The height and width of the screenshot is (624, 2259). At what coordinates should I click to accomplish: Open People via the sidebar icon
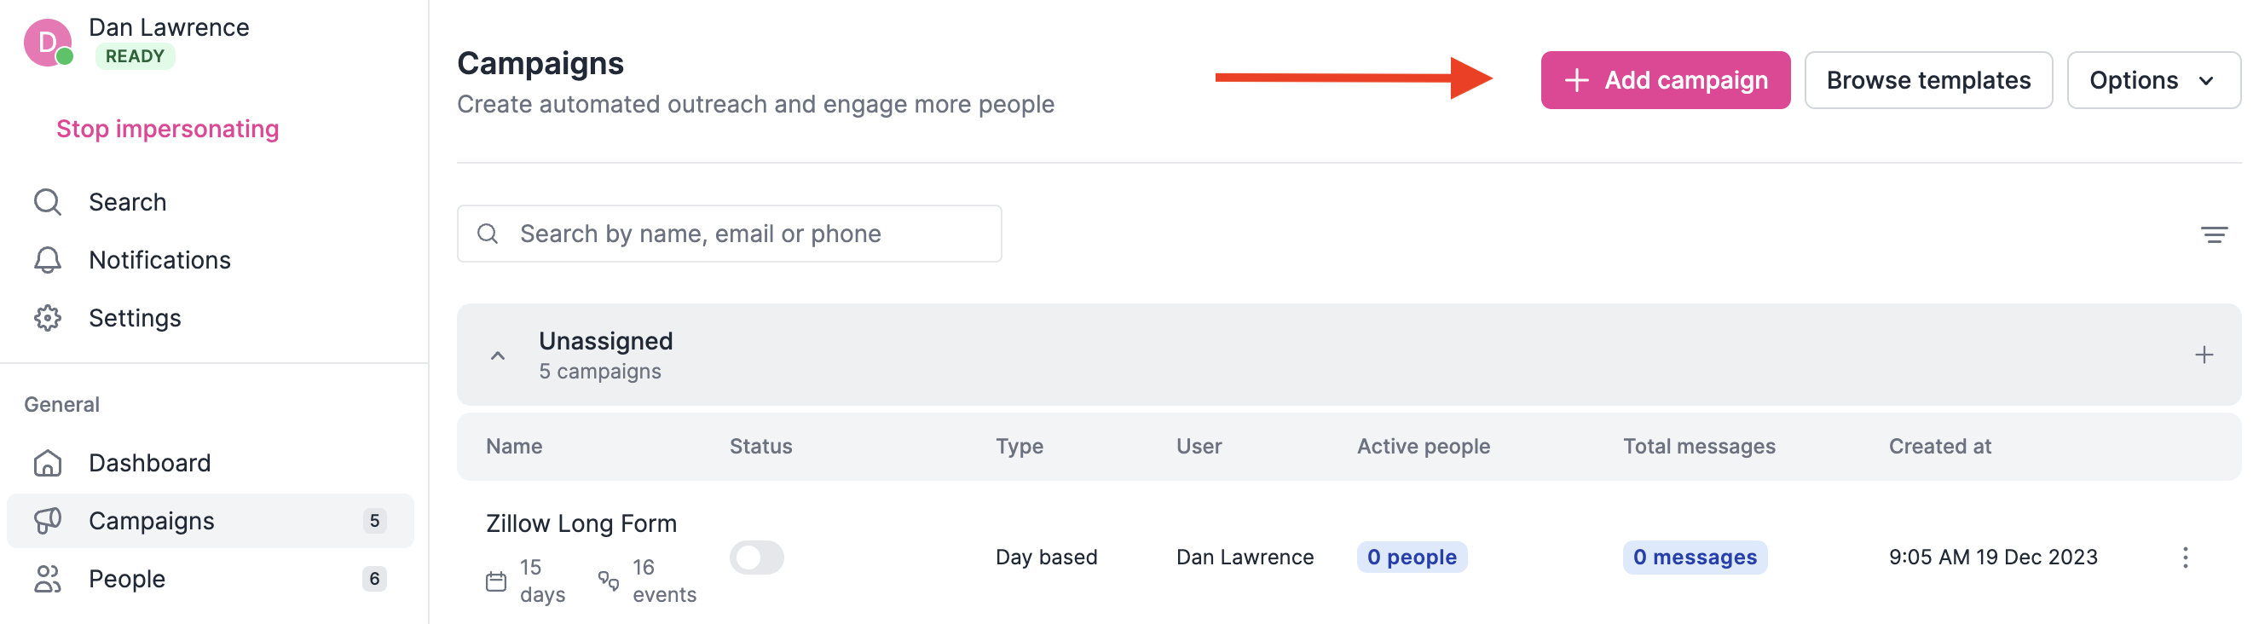(49, 579)
